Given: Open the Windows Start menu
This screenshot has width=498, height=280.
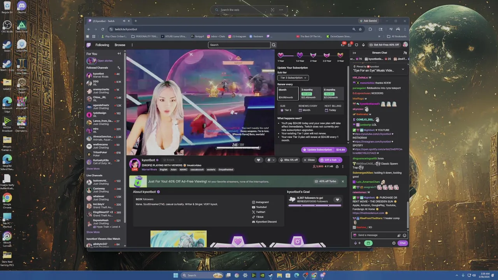Looking at the screenshot, I should pyautogui.click(x=175, y=275).
